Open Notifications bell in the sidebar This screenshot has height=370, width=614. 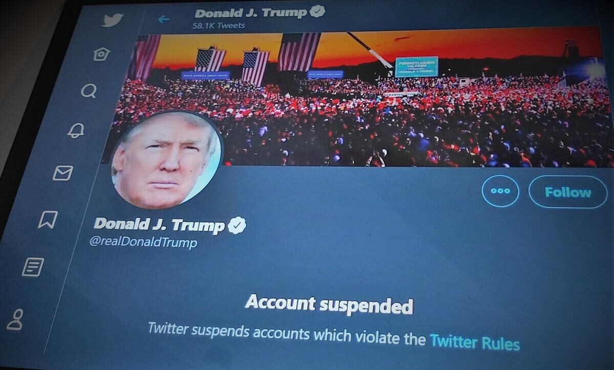pos(76,131)
